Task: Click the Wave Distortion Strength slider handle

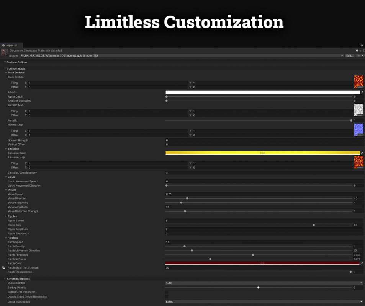Action: (185, 212)
